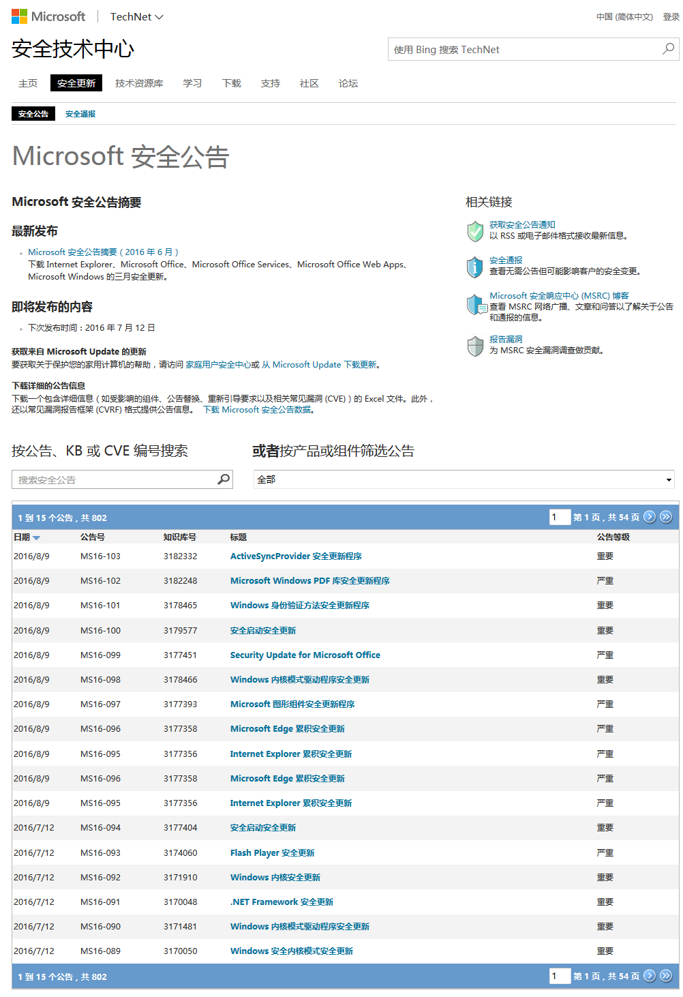Click bulletin number MS16-099
Viewport: 683px width, 997px height.
click(x=100, y=655)
